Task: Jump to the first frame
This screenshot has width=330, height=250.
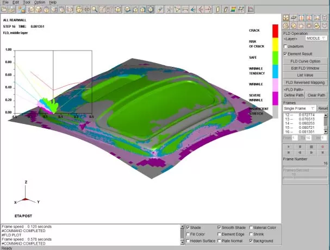Action: tap(289, 152)
